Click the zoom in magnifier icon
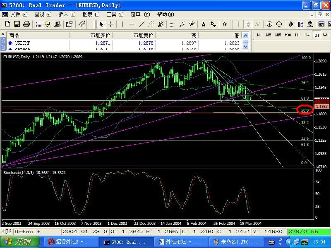The image size is (331, 248). coord(269,24)
